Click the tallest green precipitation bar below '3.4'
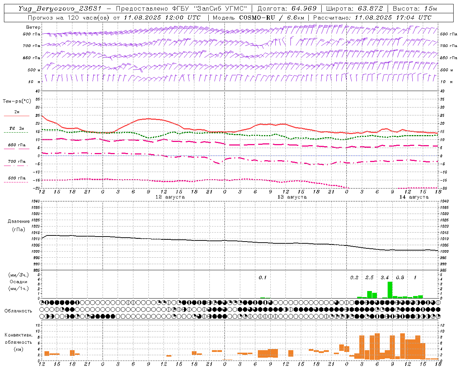The height and width of the screenshot is (367, 459). coord(390,290)
